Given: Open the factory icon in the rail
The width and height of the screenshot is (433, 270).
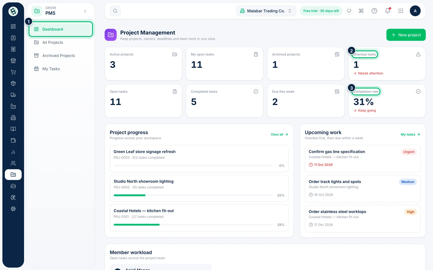Looking at the screenshot, I should click(13, 106).
